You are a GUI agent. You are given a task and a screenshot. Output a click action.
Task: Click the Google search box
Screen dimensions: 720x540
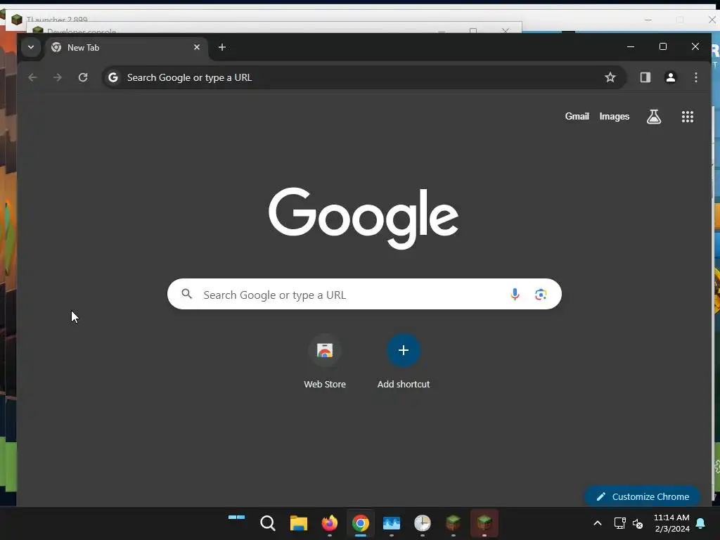364,294
